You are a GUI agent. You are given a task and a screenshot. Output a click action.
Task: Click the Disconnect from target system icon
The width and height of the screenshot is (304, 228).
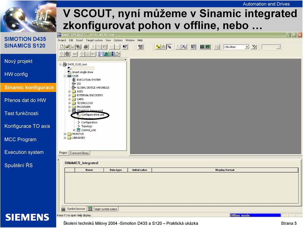(x=169, y=47)
